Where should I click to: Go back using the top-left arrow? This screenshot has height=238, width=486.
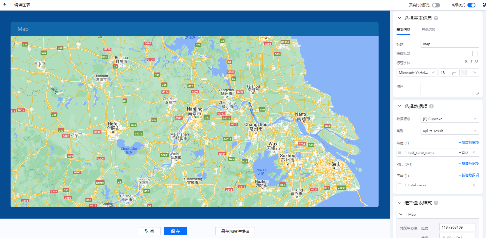coord(5,5)
